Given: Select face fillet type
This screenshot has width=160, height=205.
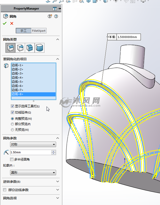Looking at the screenshot, I should coord(30,48).
